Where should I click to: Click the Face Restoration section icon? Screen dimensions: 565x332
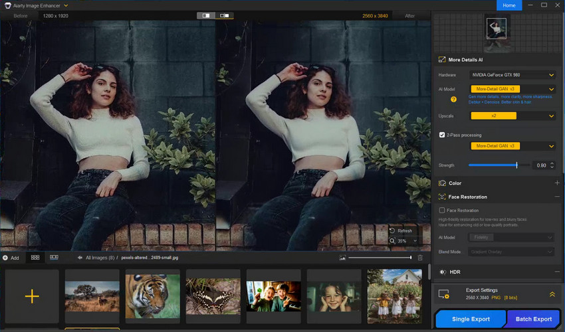(x=442, y=197)
